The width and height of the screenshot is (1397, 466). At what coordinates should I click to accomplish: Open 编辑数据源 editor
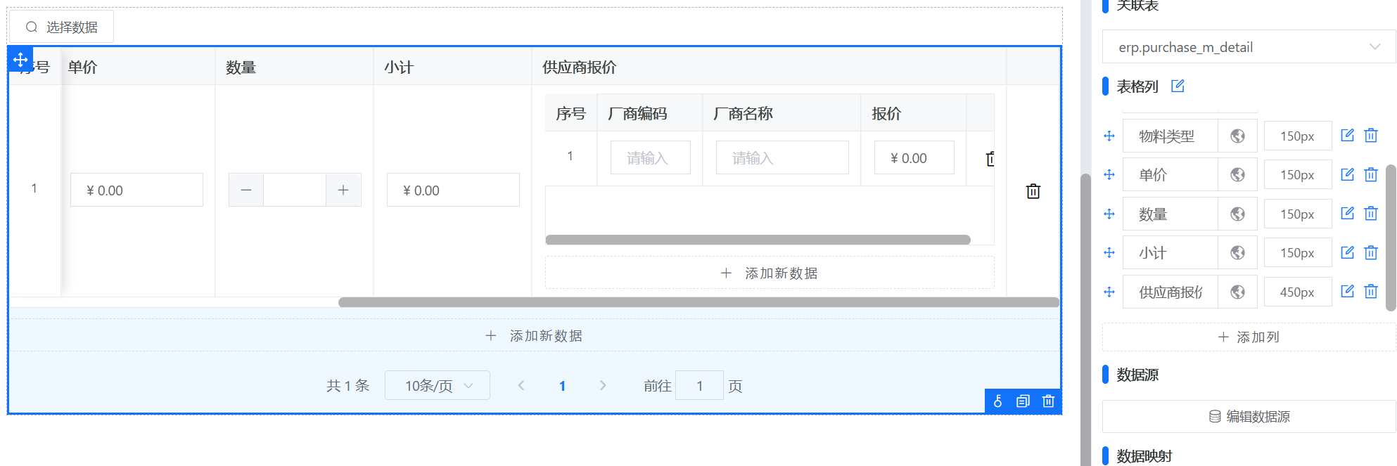click(1249, 417)
